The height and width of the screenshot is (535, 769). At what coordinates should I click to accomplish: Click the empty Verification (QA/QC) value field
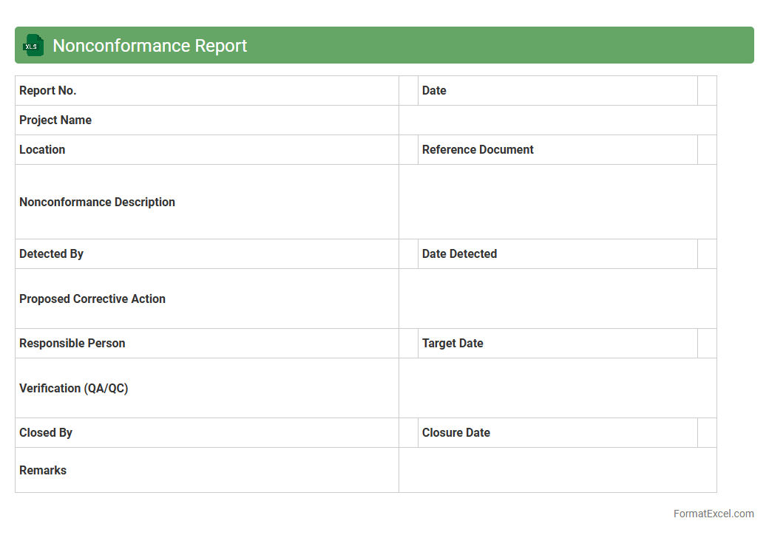click(558, 388)
